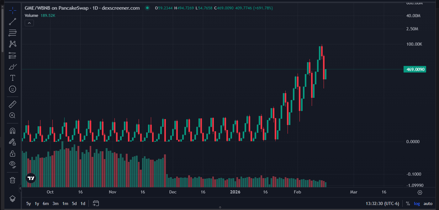The width and height of the screenshot is (439, 210).
Task: Open the emoji icons tool
Action: coord(13,89)
